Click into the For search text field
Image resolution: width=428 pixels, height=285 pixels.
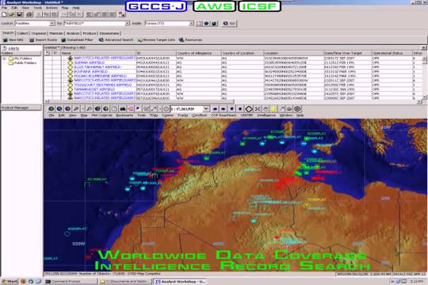coord(94,24)
